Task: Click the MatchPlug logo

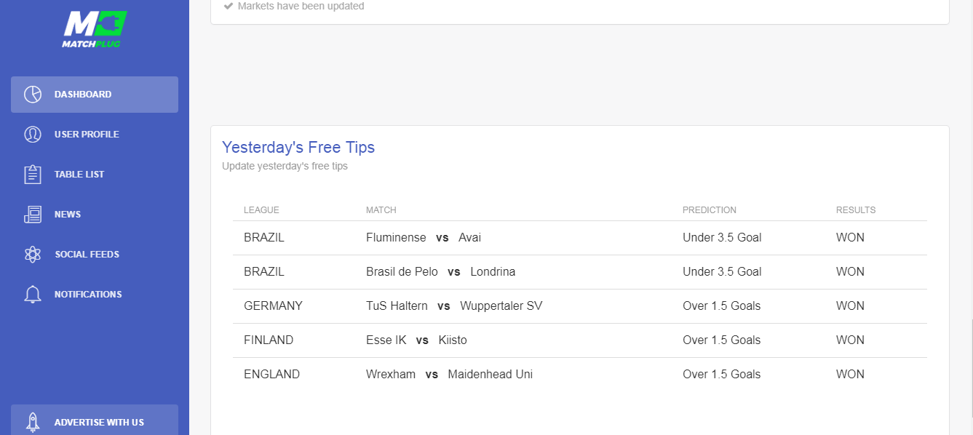Action: (95, 29)
